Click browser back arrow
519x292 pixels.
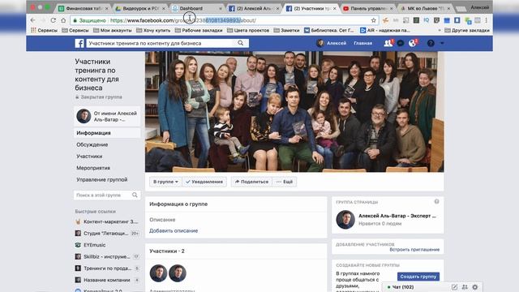pos(32,20)
